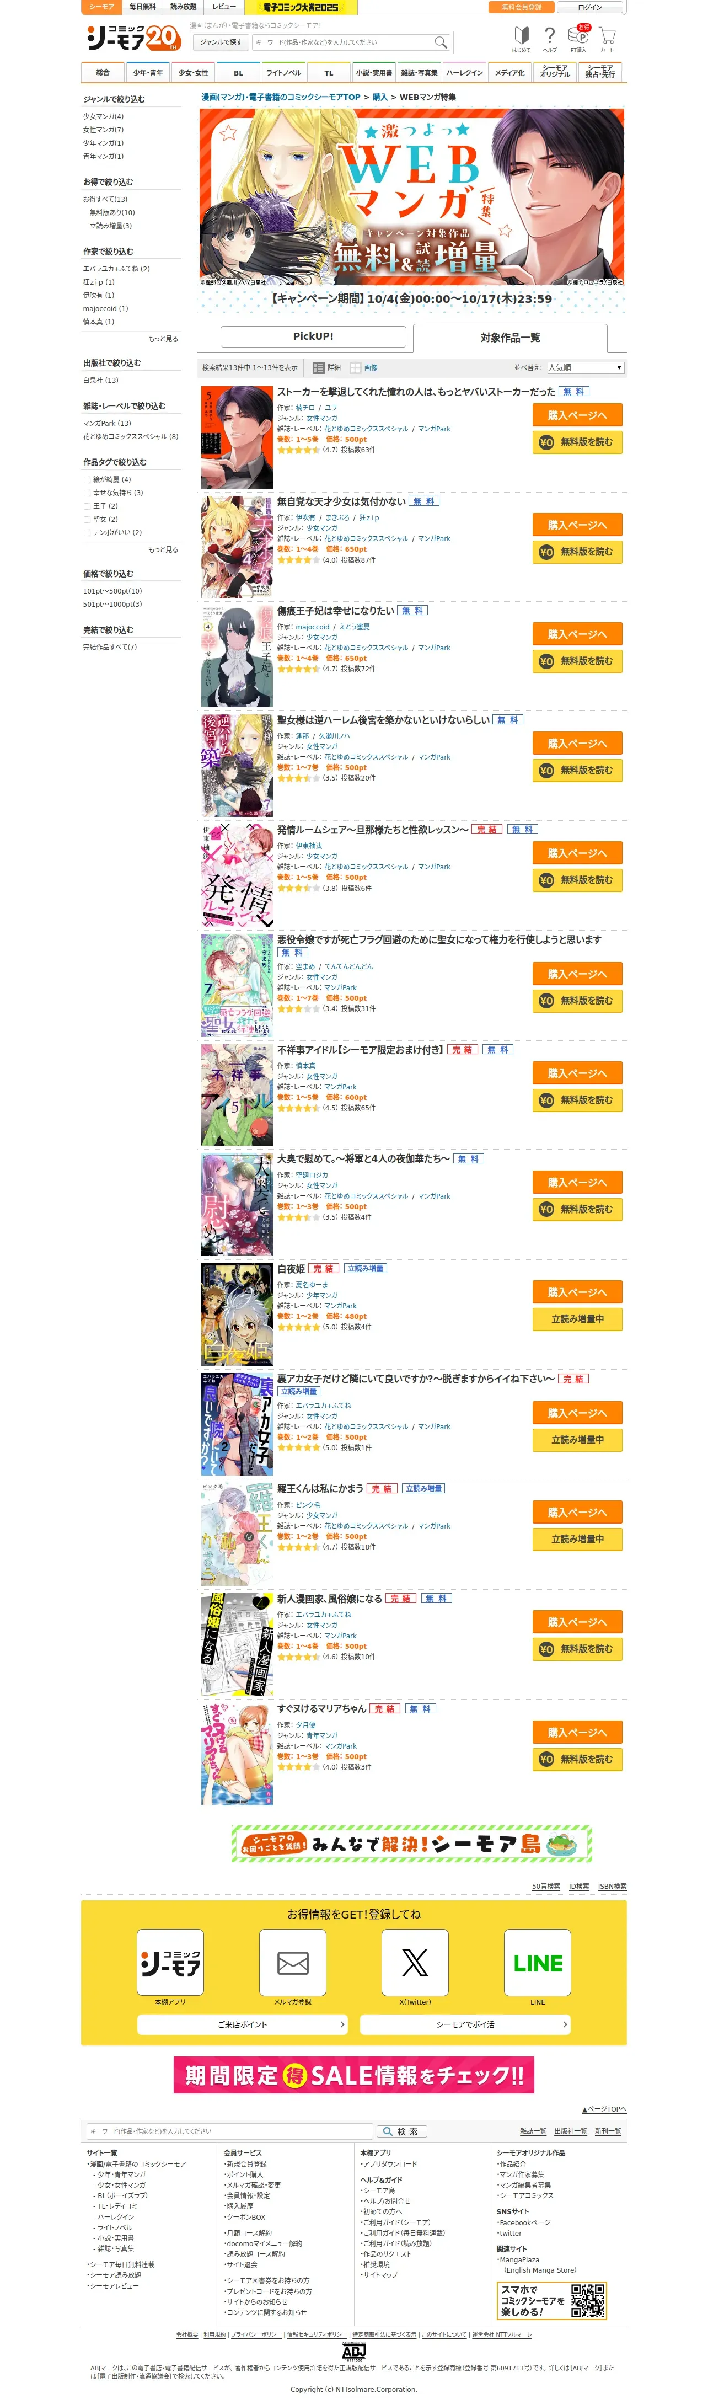Click the はじめて beginner guide icon
Viewport: 708px width, 2399px height.
click(521, 39)
